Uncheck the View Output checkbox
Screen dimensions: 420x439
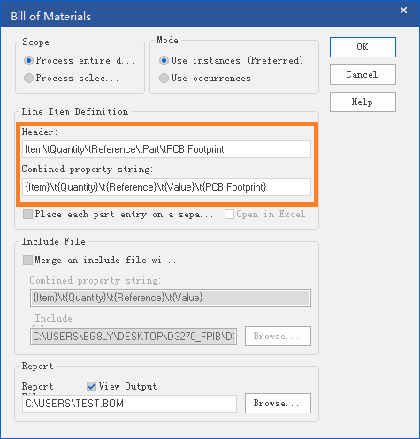[91, 386]
